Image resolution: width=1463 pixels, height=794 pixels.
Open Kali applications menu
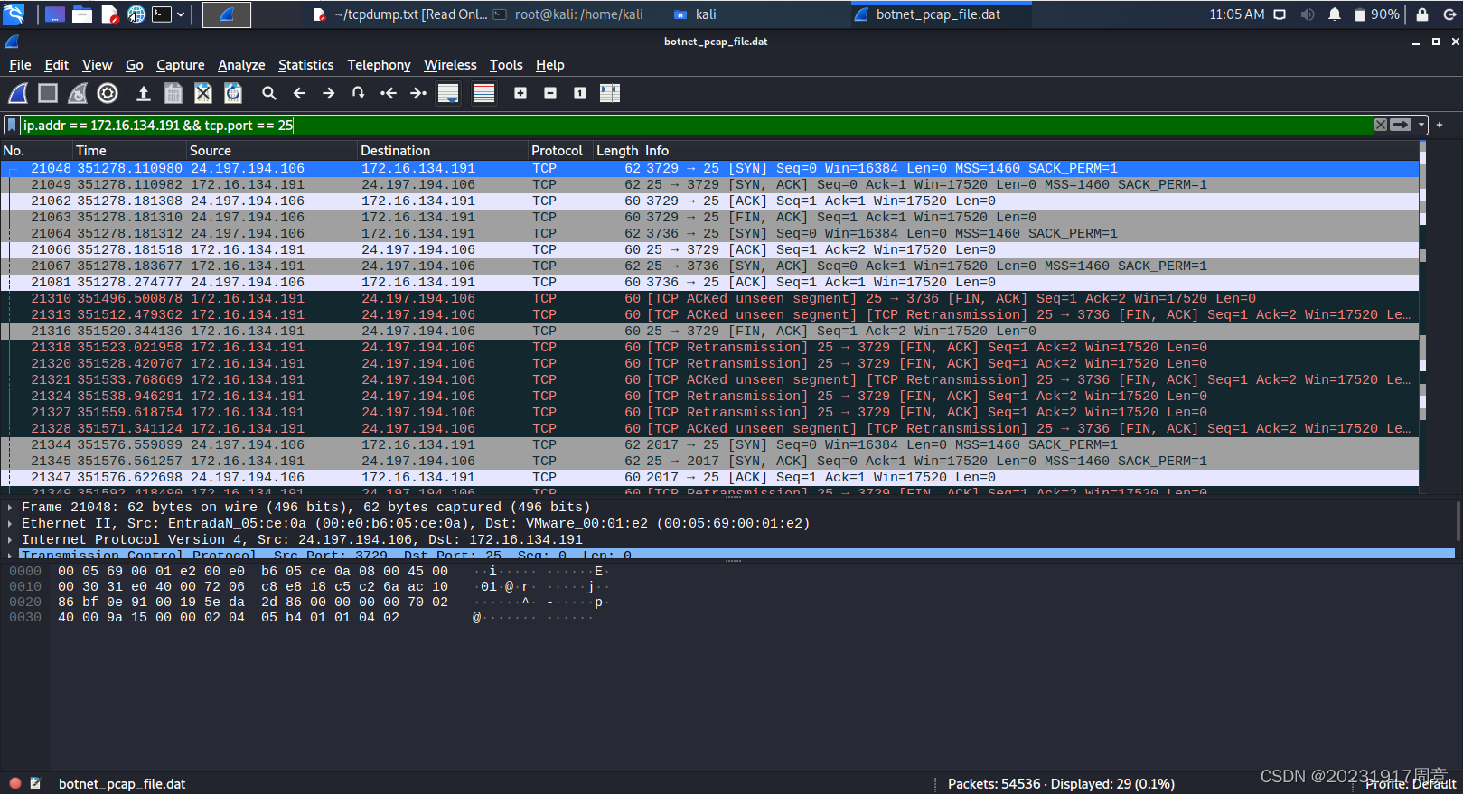pos(14,14)
